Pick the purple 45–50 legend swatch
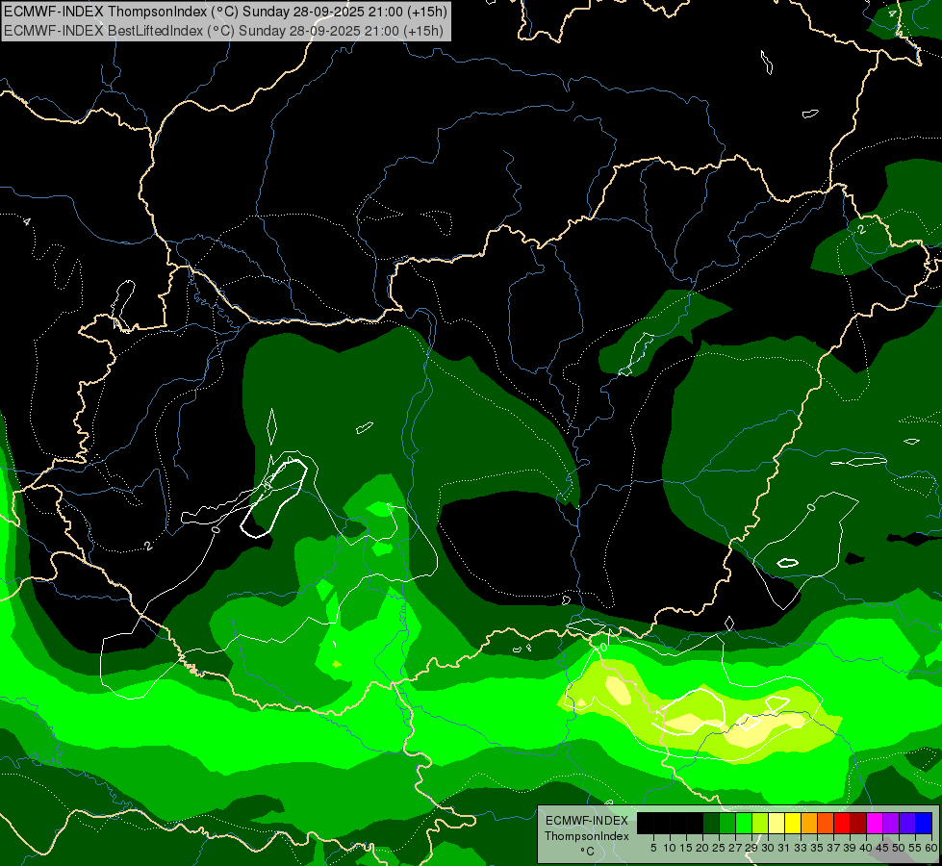This screenshot has height=866, width=942. [x=891, y=823]
